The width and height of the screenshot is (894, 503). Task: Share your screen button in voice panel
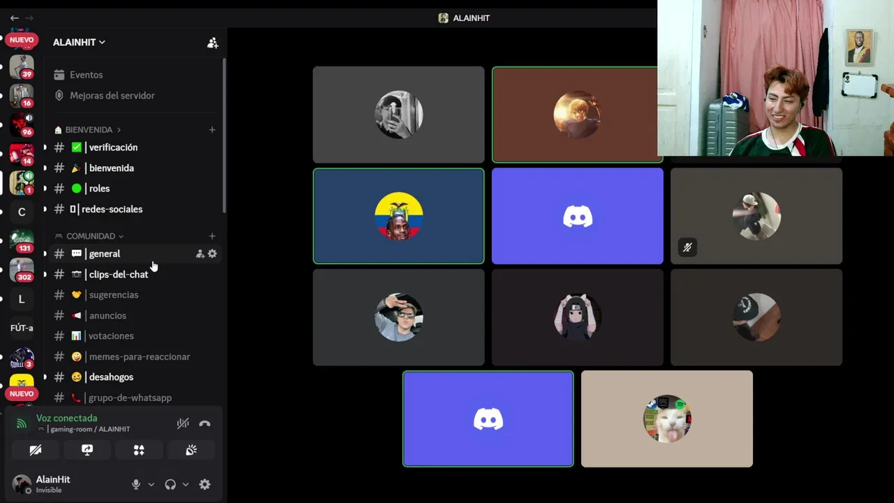click(x=87, y=450)
